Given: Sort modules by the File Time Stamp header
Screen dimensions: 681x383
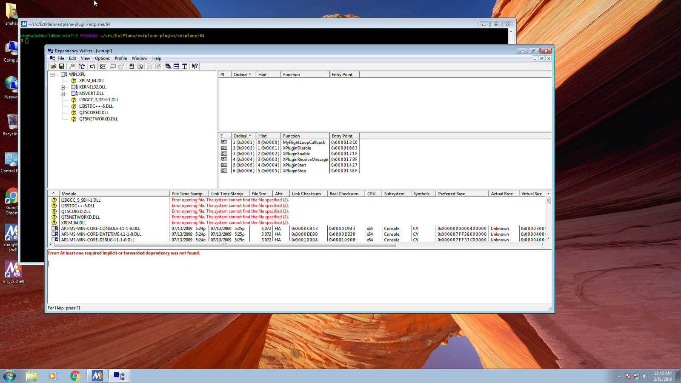Looking at the screenshot, I should [189, 194].
